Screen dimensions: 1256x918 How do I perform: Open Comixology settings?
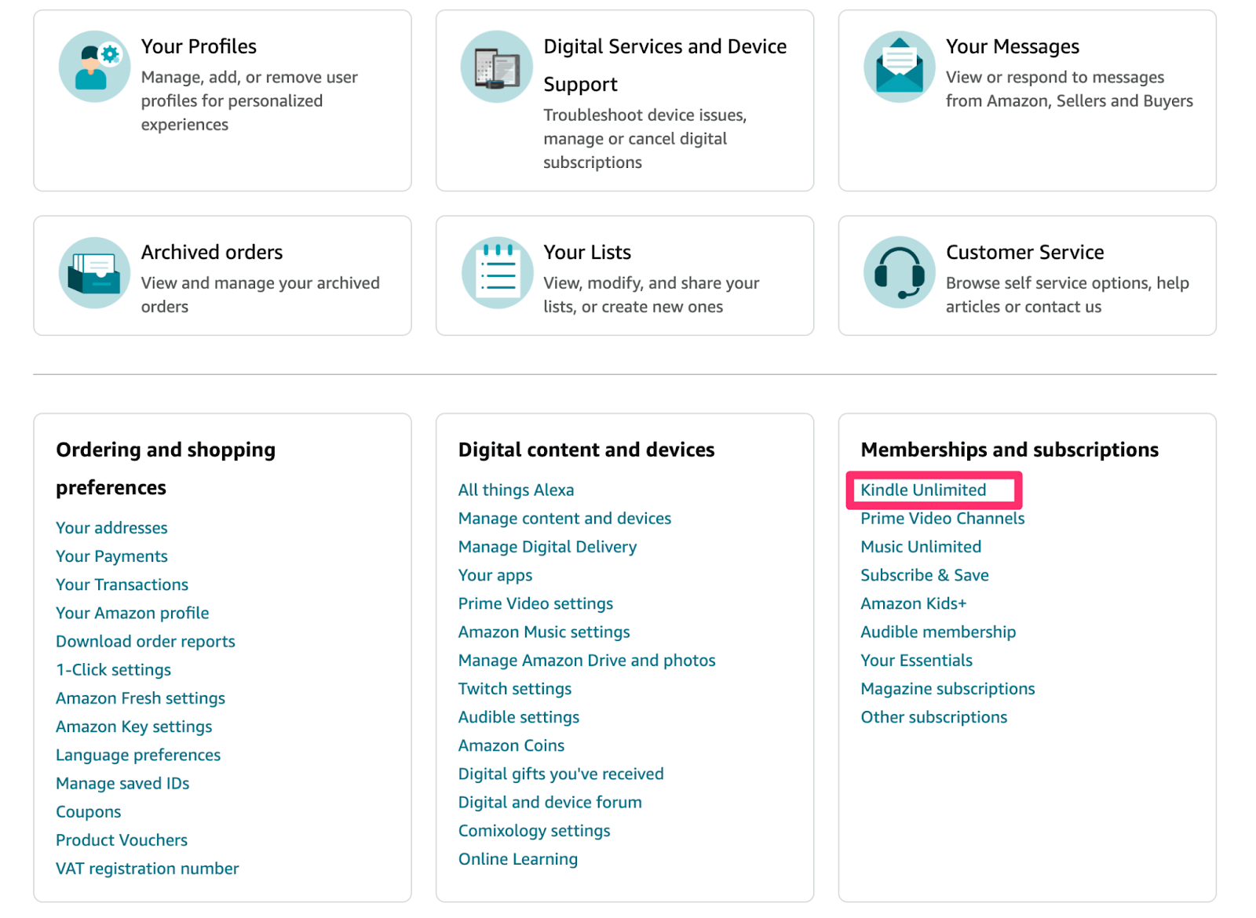click(534, 830)
